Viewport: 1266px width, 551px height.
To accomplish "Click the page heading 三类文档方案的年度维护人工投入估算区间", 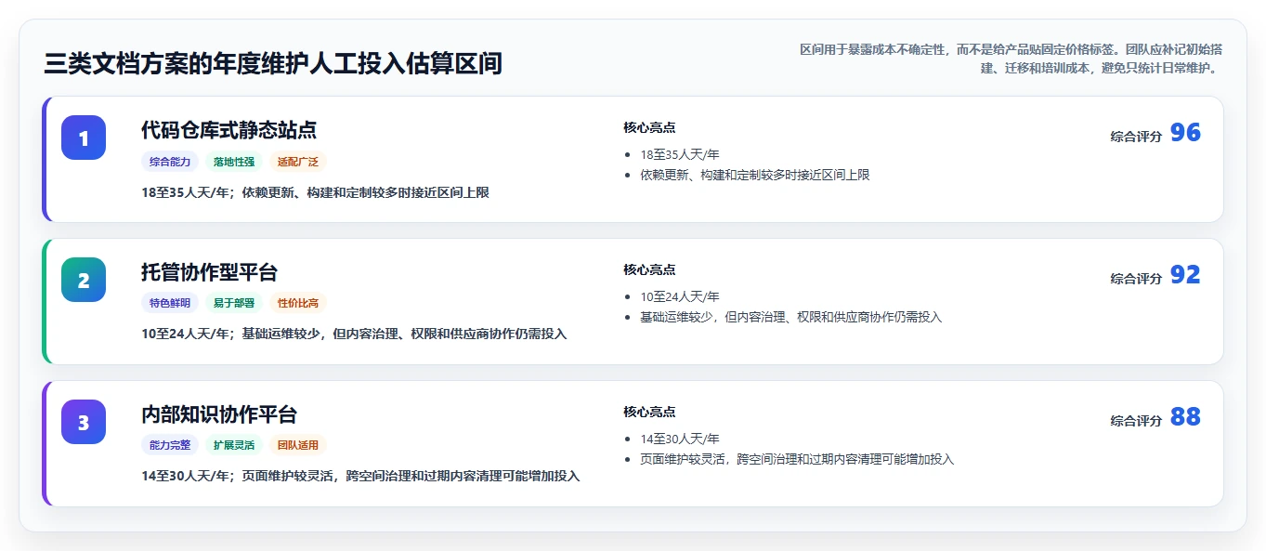I will (x=273, y=63).
